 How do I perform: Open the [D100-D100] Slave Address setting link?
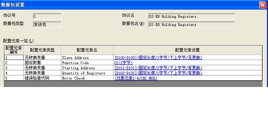pyautogui.click(x=158, y=58)
